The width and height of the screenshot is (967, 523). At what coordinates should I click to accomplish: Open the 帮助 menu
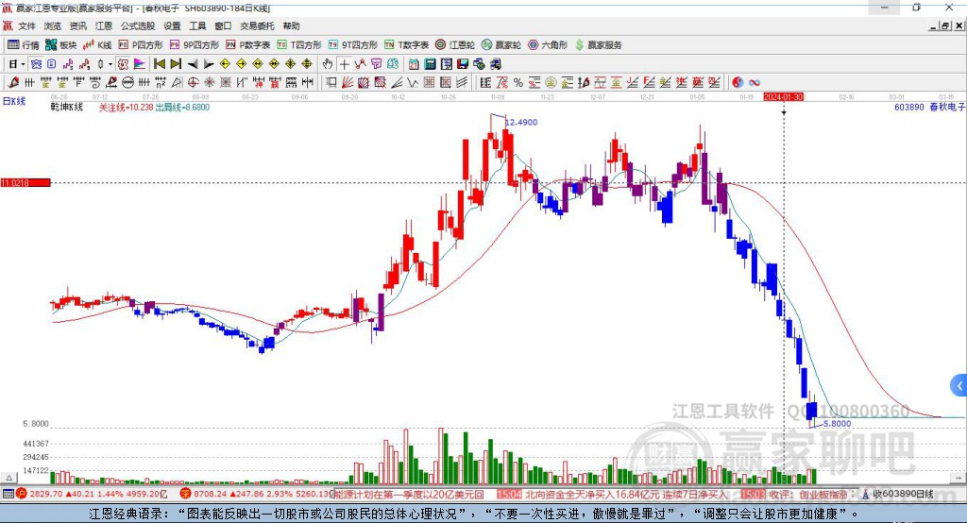coord(291,25)
